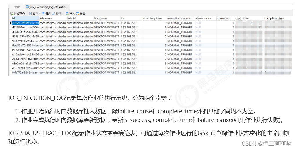296x149 pixels.
Task: Select the id cell 47f7f64e-1dff-4000
Action: tap(25, 27)
